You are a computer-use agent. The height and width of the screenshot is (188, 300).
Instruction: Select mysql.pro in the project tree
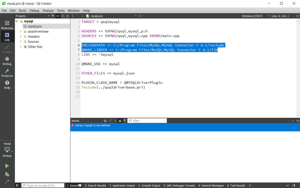coord(35,26)
